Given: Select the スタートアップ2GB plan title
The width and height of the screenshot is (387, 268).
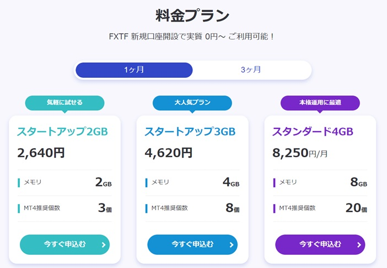Looking at the screenshot, I should coord(62,132).
